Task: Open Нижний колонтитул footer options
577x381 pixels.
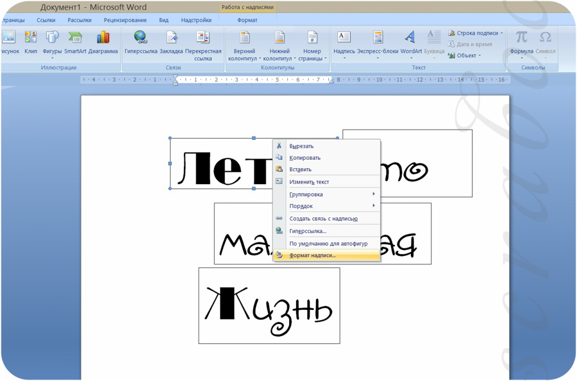Action: pyautogui.click(x=280, y=46)
